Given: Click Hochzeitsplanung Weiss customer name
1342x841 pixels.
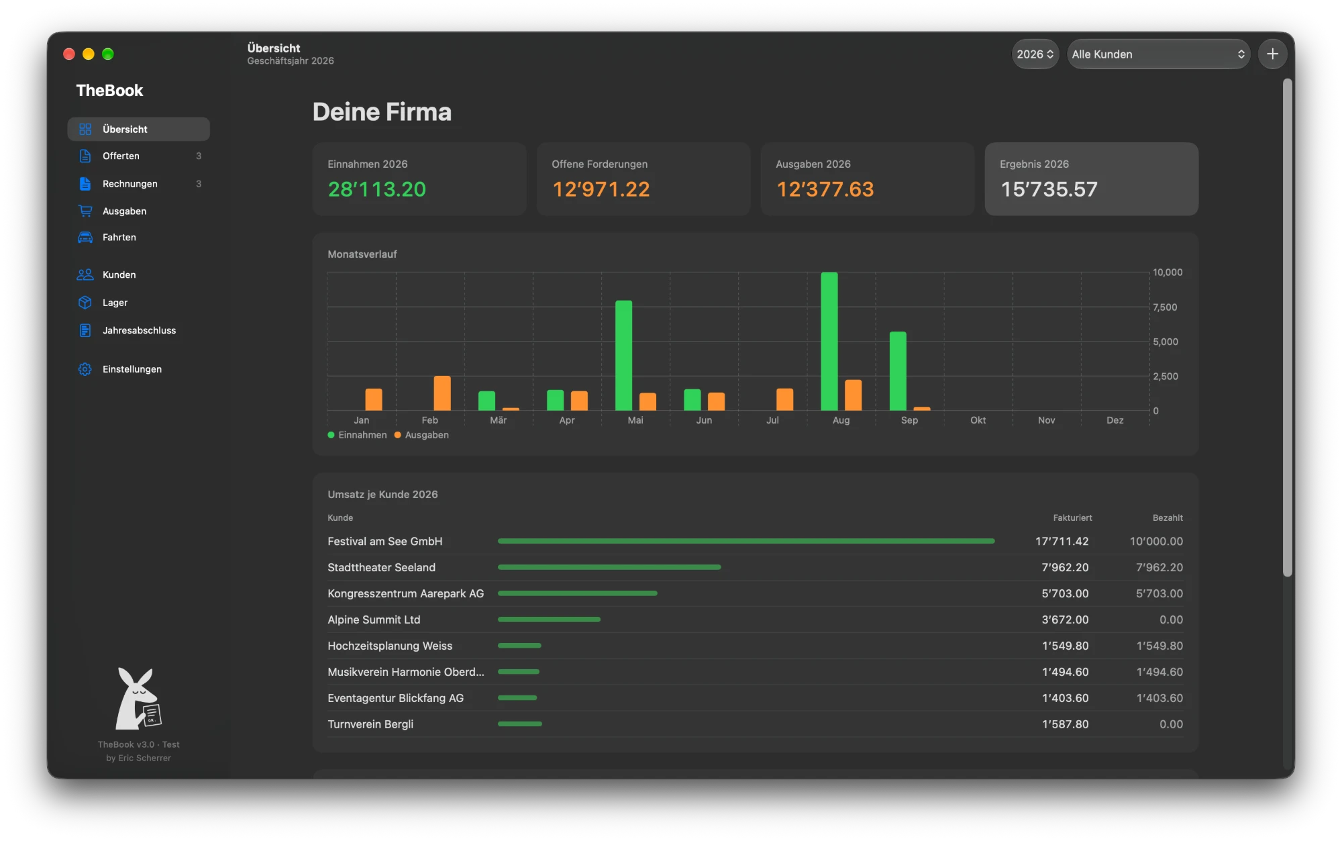Looking at the screenshot, I should 390,646.
